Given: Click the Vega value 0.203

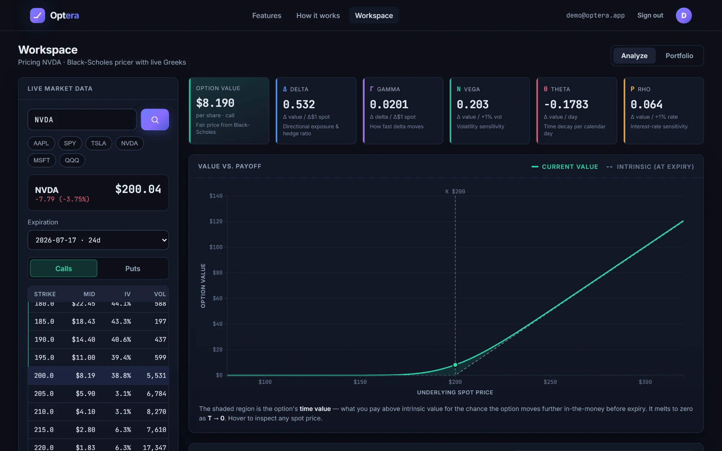Looking at the screenshot, I should [x=473, y=105].
